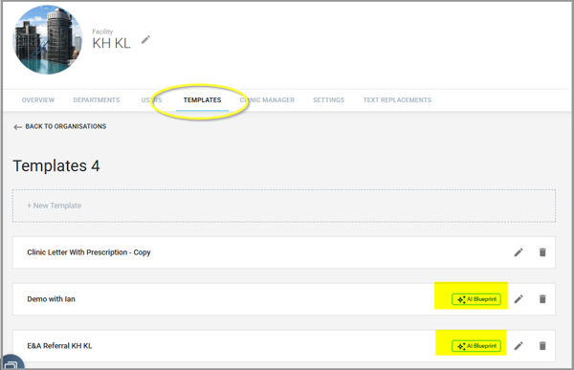This screenshot has width=574, height=370.
Task: Open AI Blueprint for E&A Referral KH KL
Action: (476, 346)
